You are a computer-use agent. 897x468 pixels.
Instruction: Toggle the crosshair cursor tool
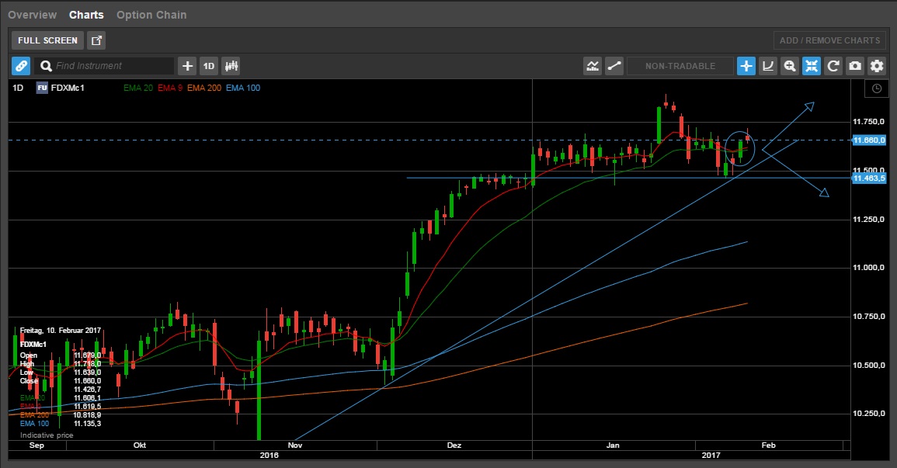tap(746, 66)
